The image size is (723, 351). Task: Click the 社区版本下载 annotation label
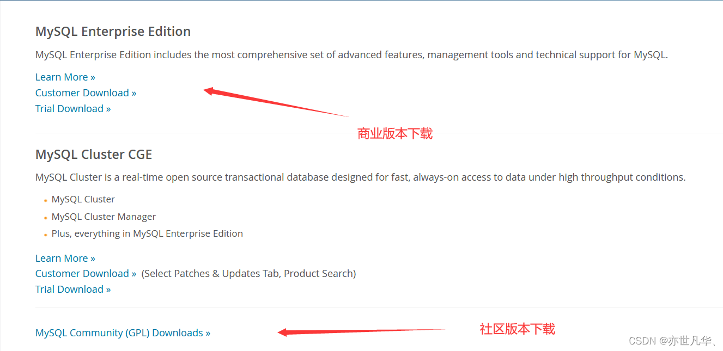(x=516, y=329)
